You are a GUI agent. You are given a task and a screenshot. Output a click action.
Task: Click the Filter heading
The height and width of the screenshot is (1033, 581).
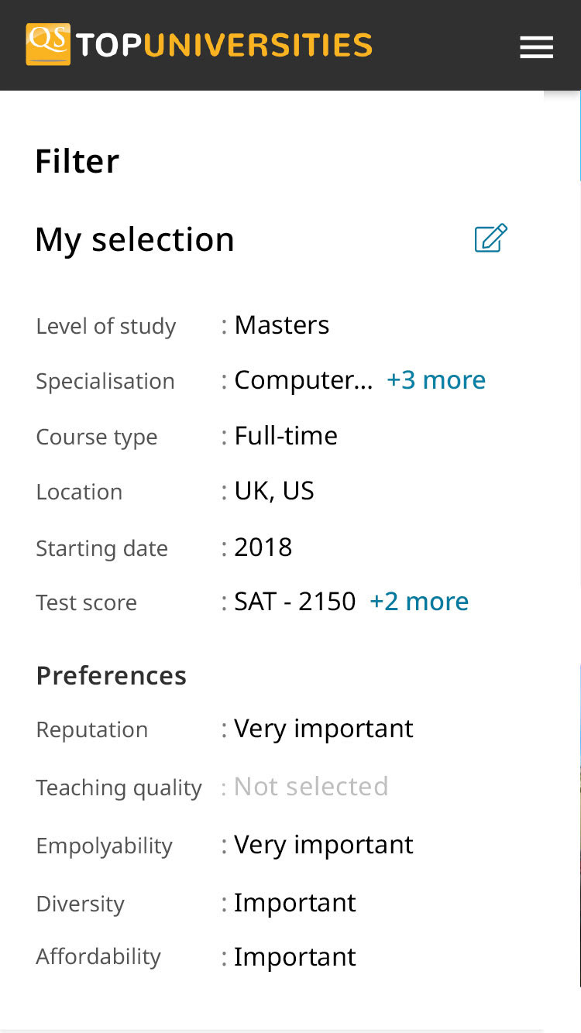tap(77, 161)
